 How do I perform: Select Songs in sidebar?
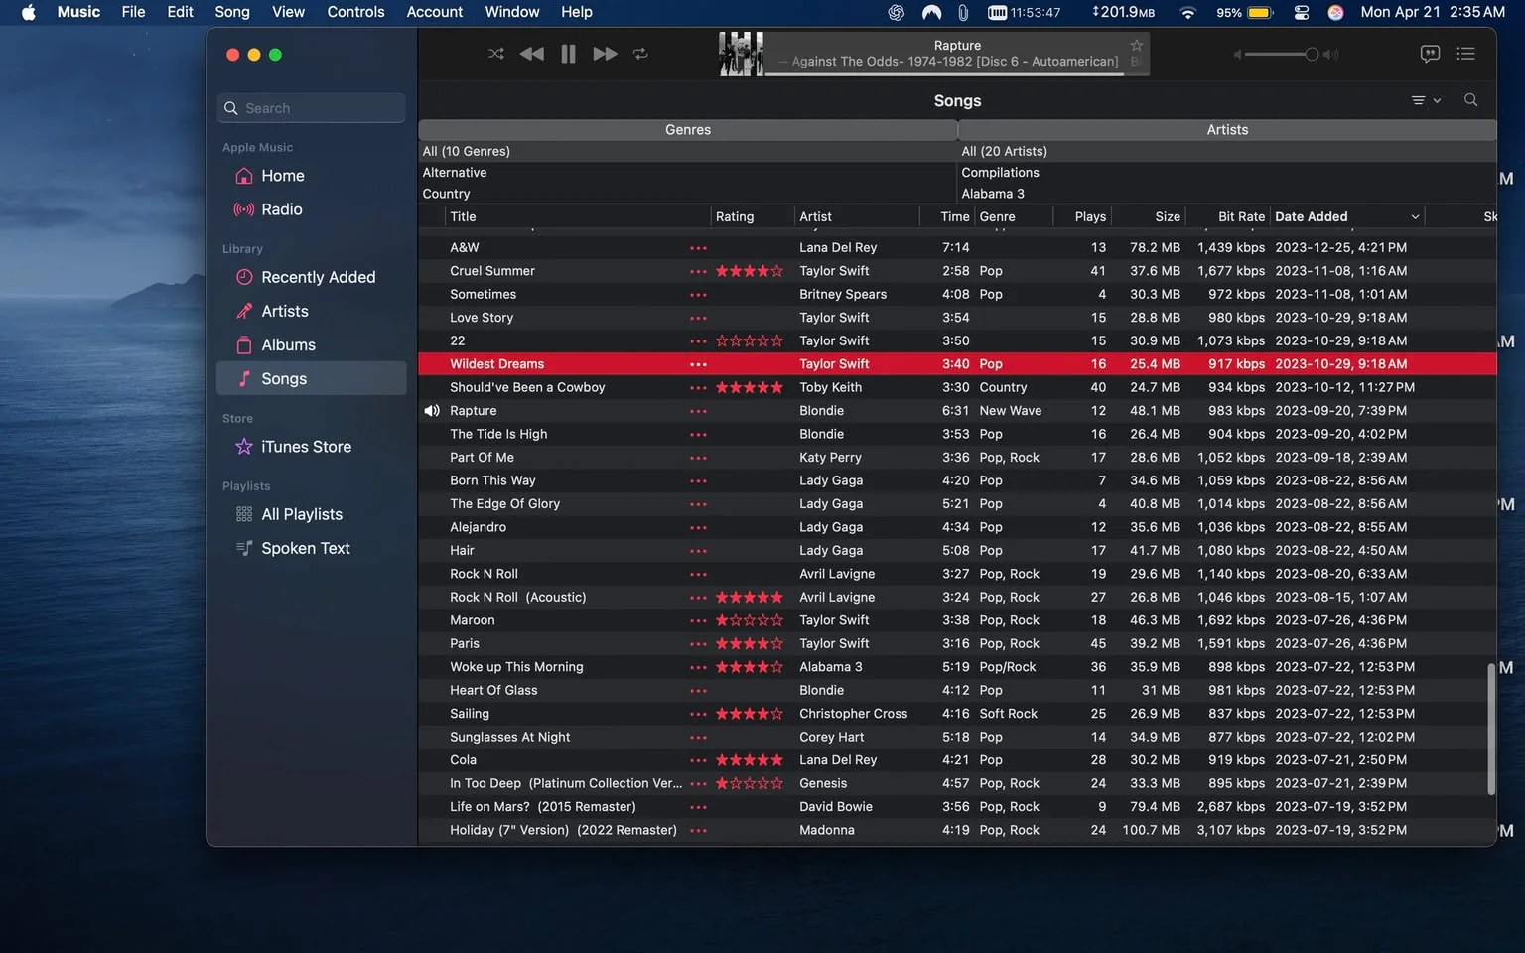point(311,378)
